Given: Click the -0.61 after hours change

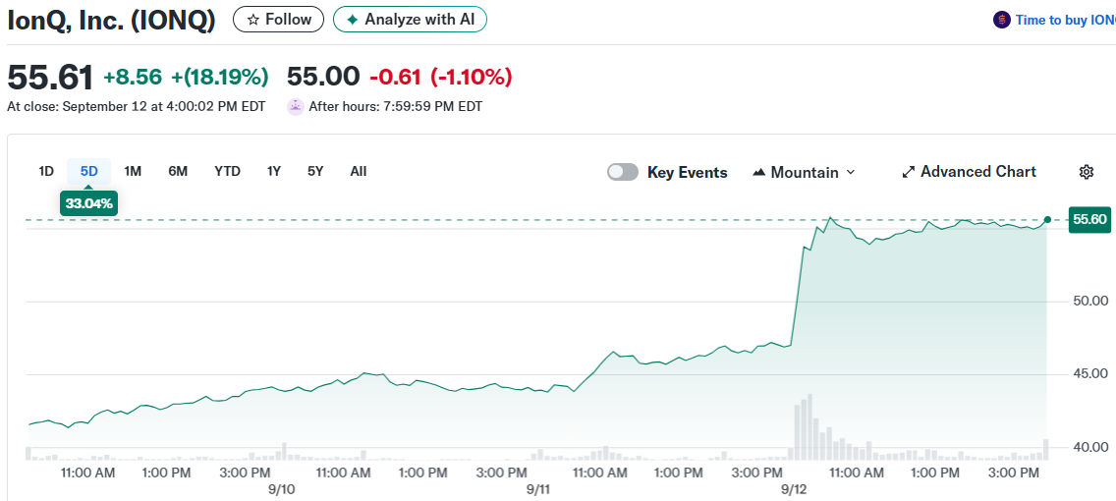Looking at the screenshot, I should coord(395,77).
